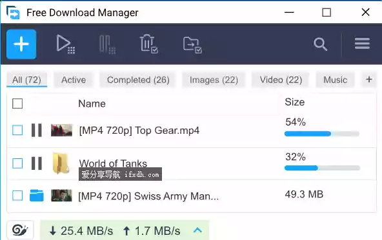Check the Top Gear.mp4 row checkbox
This screenshot has height=240, width=382.
17,130
